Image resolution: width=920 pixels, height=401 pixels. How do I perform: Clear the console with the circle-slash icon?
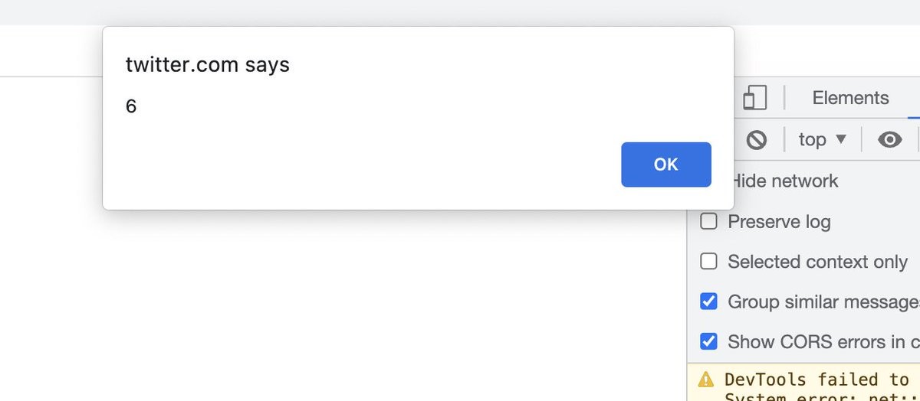coord(757,139)
